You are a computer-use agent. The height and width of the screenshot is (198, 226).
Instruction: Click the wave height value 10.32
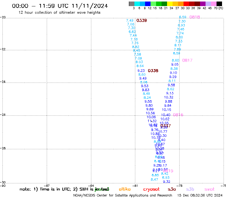[x=169, y=97]
